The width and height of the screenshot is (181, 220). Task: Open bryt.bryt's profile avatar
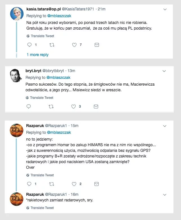point(16,75)
